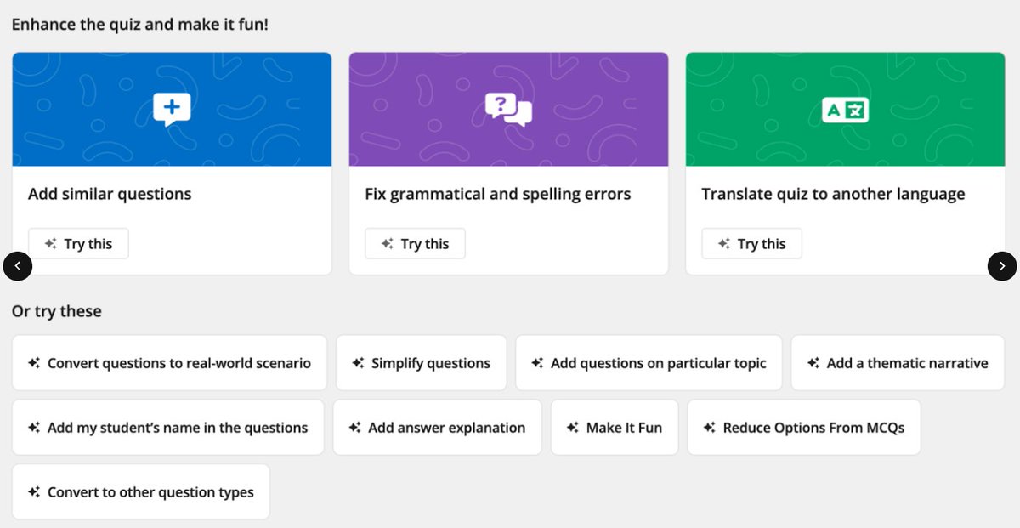The height and width of the screenshot is (528, 1020).
Task: Click sparkle icon beside Make It Fun
Action: click(x=574, y=428)
